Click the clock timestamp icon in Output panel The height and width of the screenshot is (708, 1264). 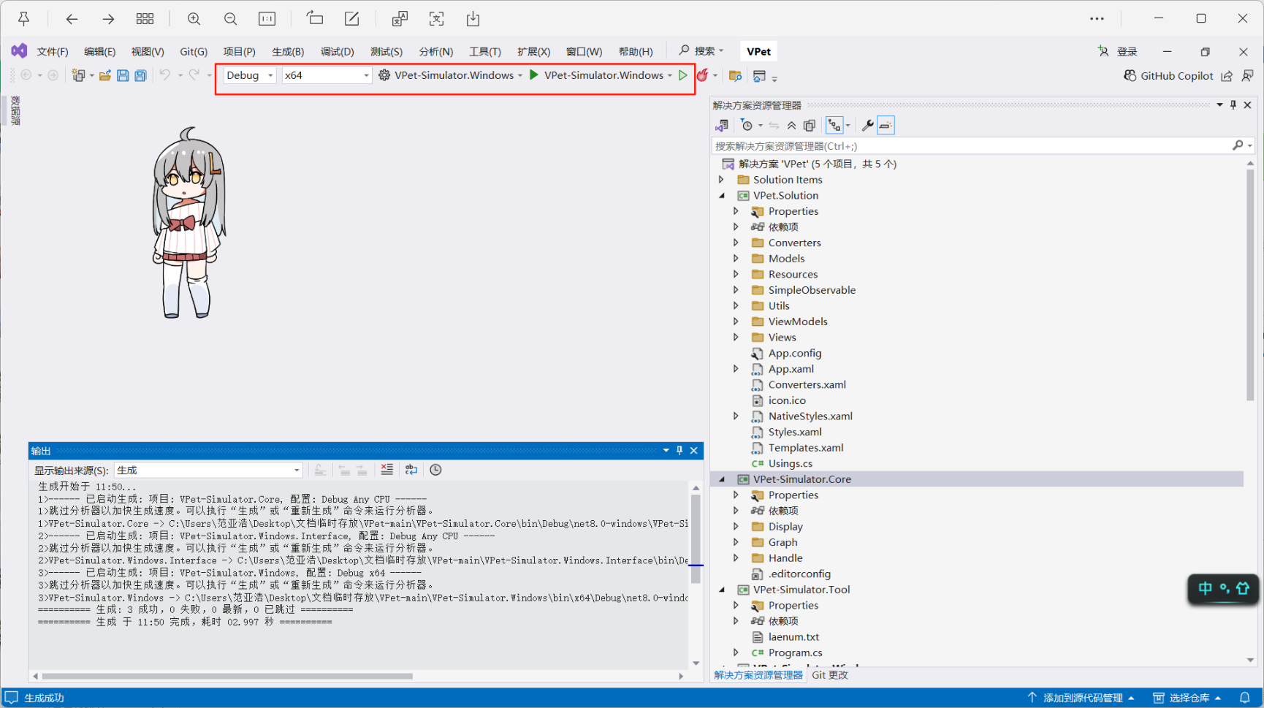click(x=435, y=470)
